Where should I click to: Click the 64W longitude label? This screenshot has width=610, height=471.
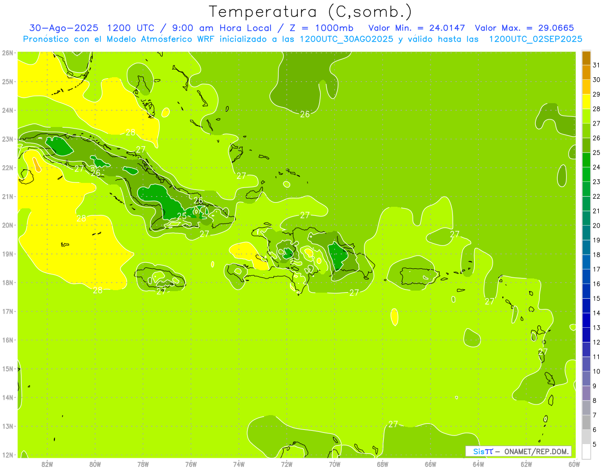click(x=478, y=464)
